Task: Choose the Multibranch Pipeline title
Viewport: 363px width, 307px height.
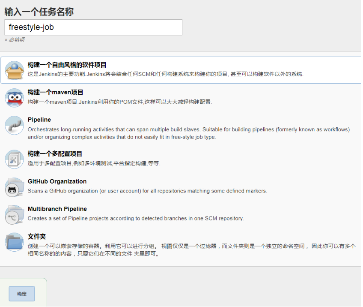Action: (57, 209)
